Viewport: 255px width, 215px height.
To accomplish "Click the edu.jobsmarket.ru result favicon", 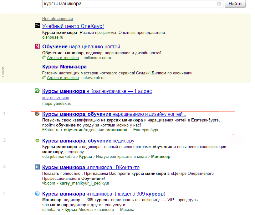I will pos(37,141).
